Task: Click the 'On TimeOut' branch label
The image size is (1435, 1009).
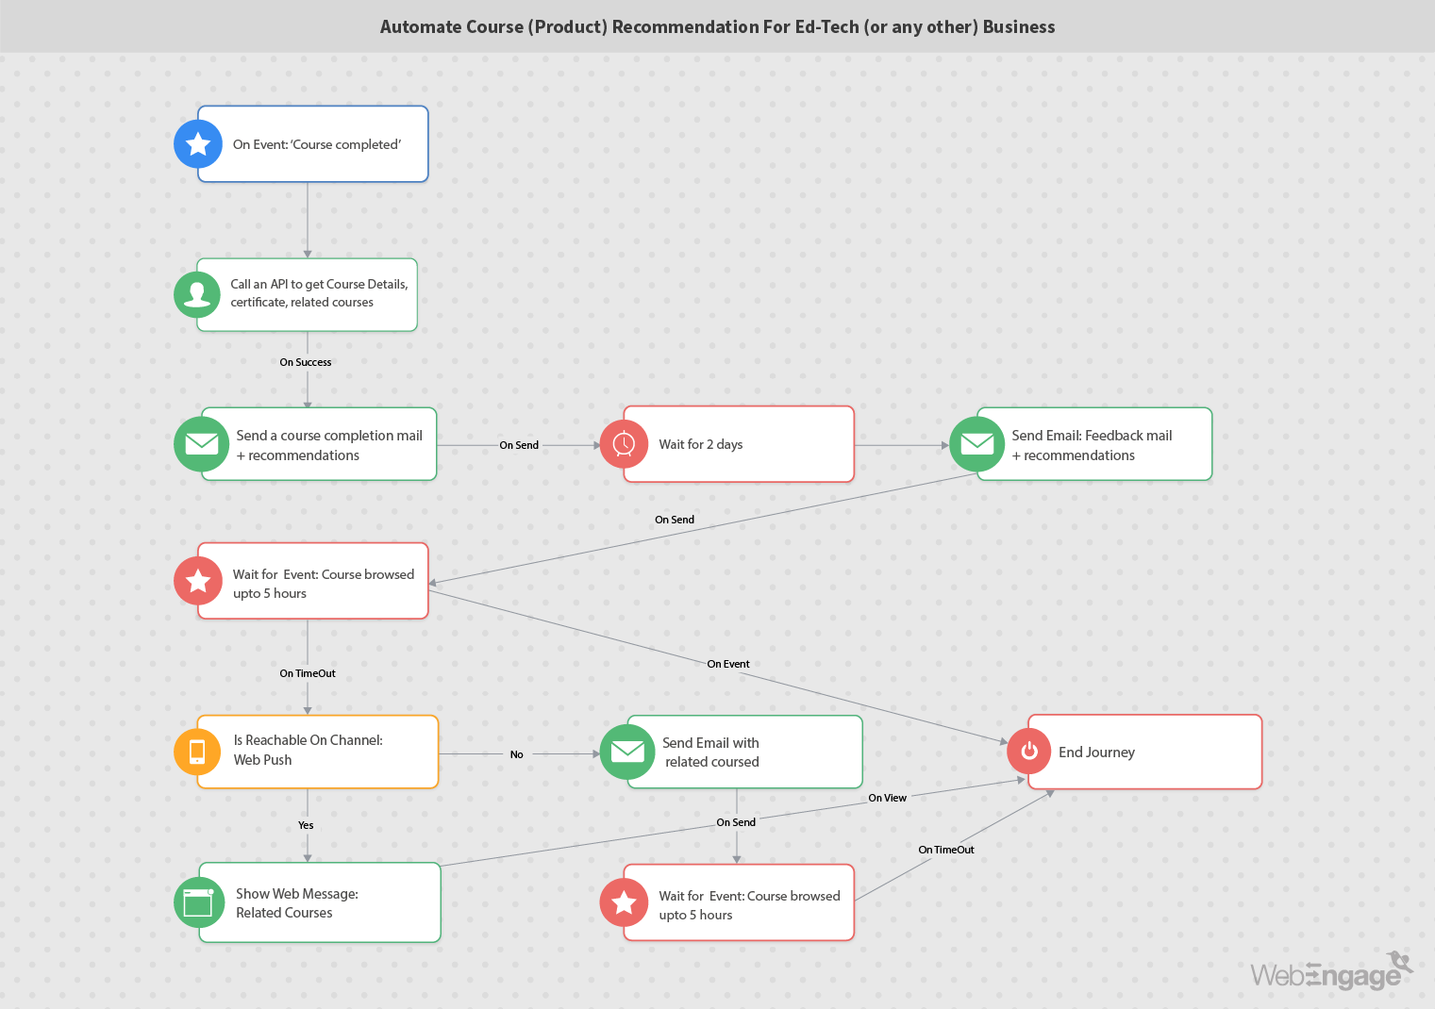Action: coord(308,673)
